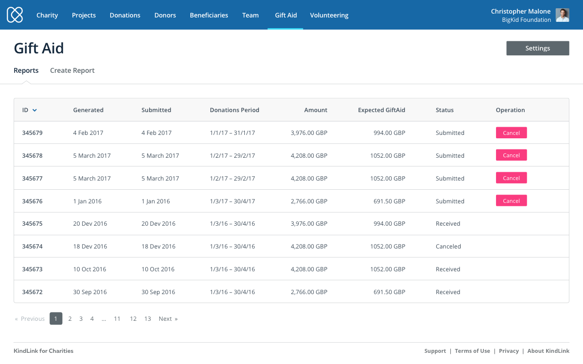Sort table by ID column arrow
This screenshot has height=364, width=583.
pyautogui.click(x=34, y=110)
